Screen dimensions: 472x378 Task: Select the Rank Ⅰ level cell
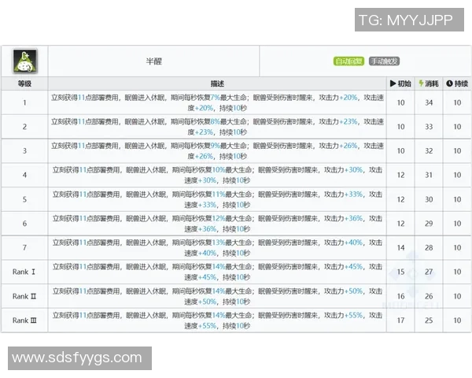coord(24,272)
